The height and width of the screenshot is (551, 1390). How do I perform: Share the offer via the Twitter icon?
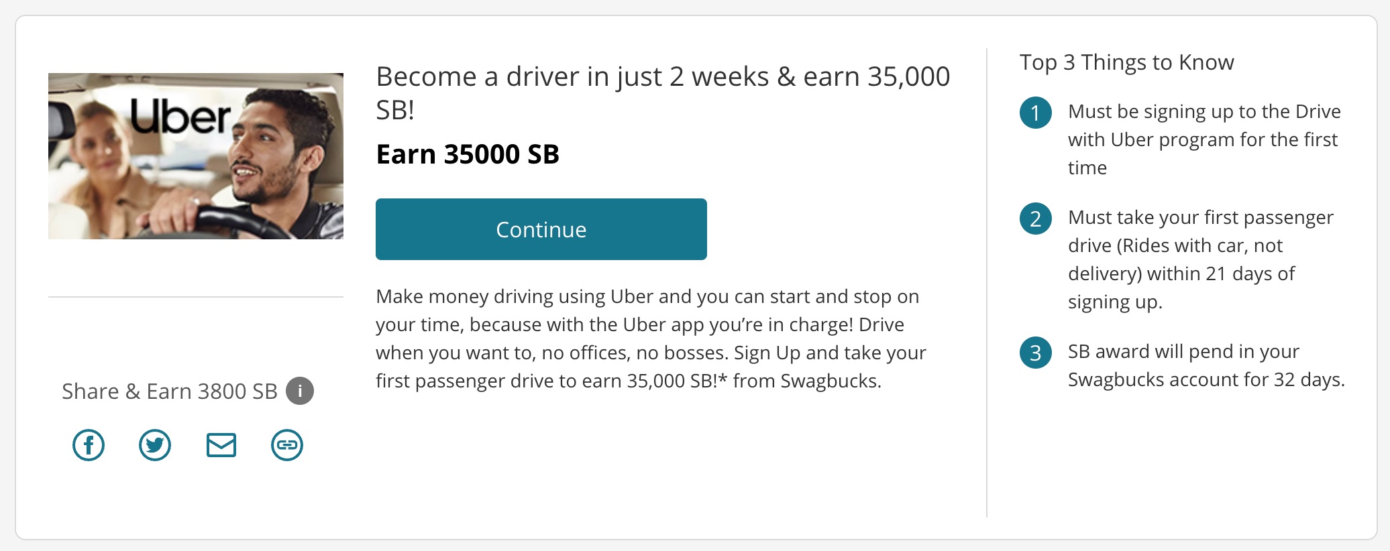[x=154, y=444]
